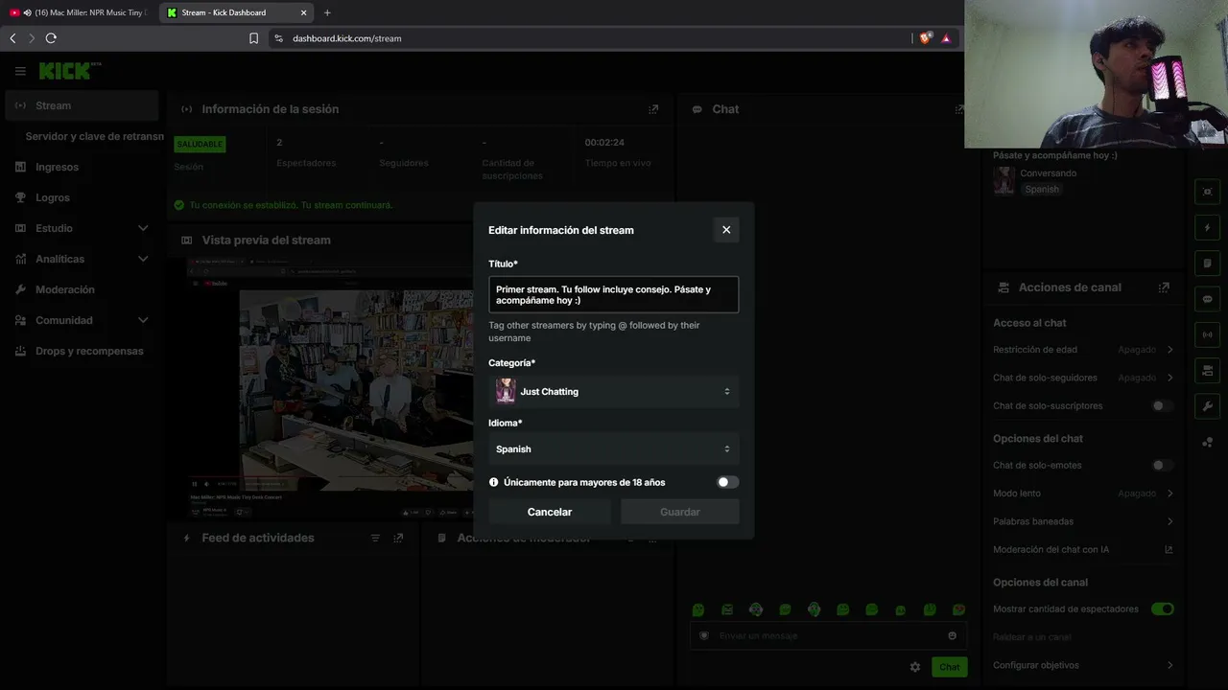Pop out the Información de la sesión panel
The height and width of the screenshot is (690, 1228).
[653, 109]
